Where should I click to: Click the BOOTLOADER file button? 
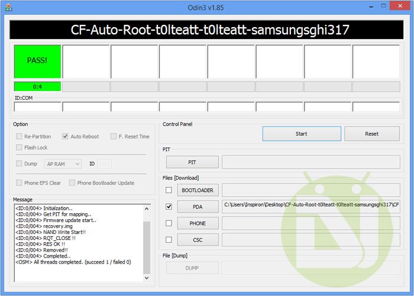pyautogui.click(x=198, y=190)
